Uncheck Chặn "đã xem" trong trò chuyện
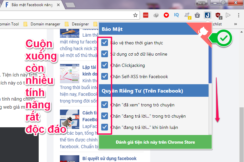The image size is (244, 162). 104,105
